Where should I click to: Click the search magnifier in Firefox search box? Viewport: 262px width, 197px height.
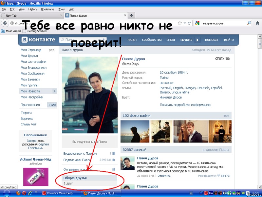tap(249, 23)
